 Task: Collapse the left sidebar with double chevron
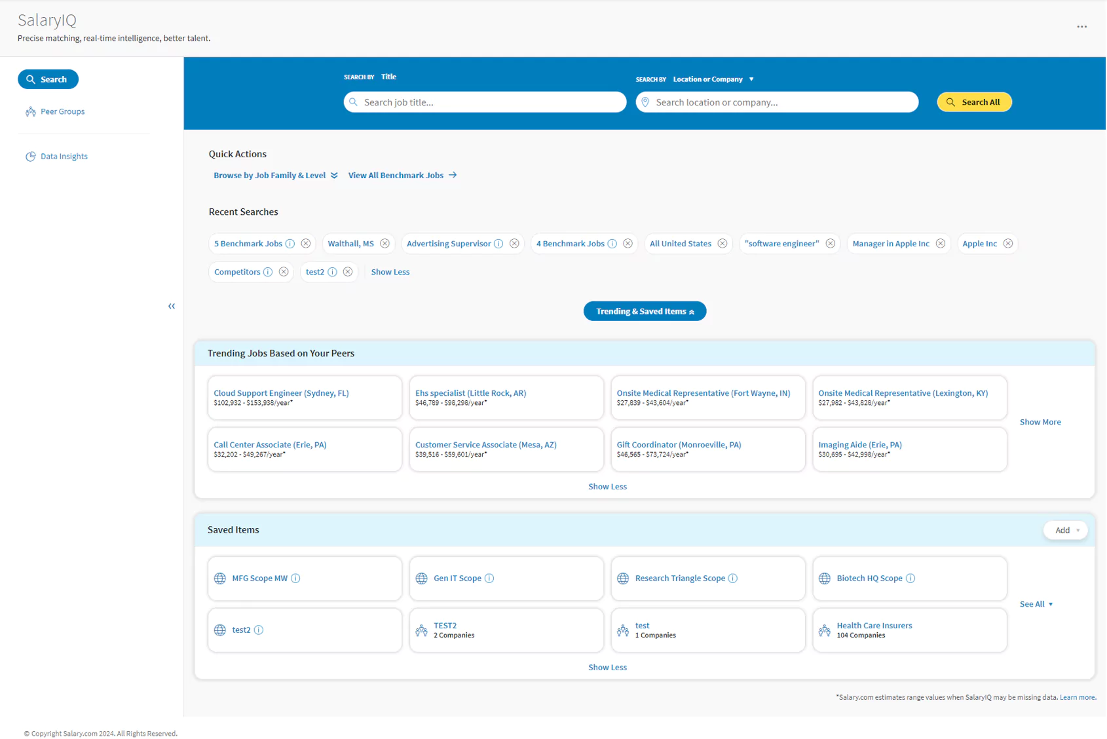click(x=172, y=306)
